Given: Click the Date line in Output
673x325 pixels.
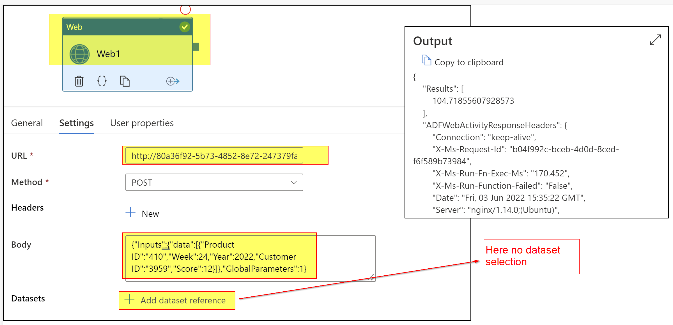Looking at the screenshot, I should [509, 198].
